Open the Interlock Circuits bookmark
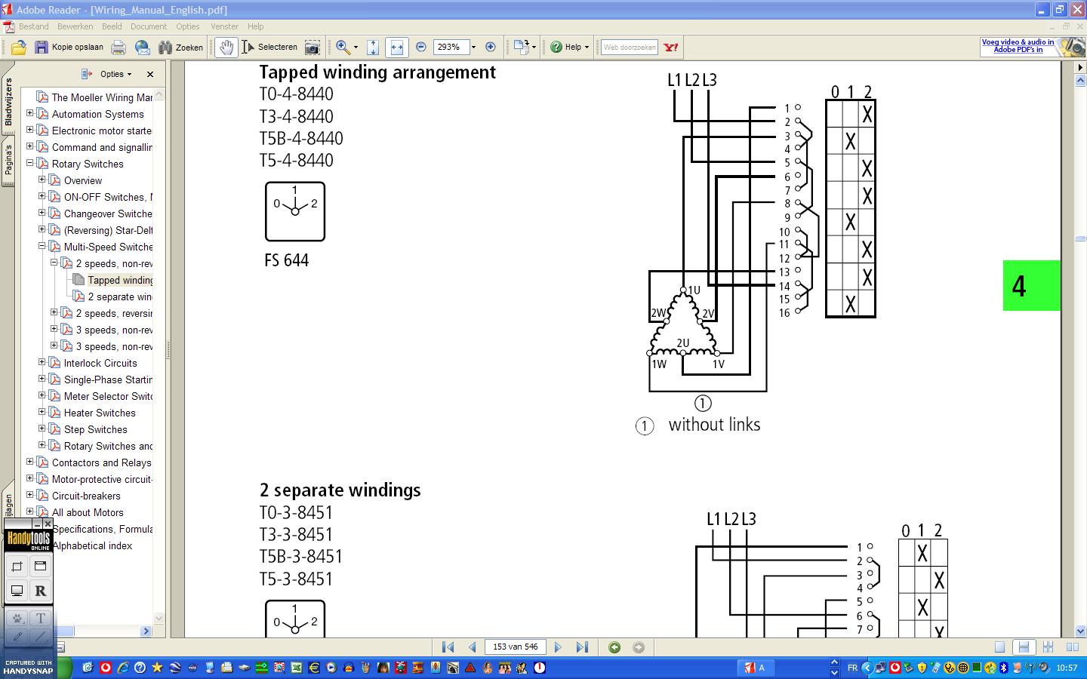 pos(100,363)
